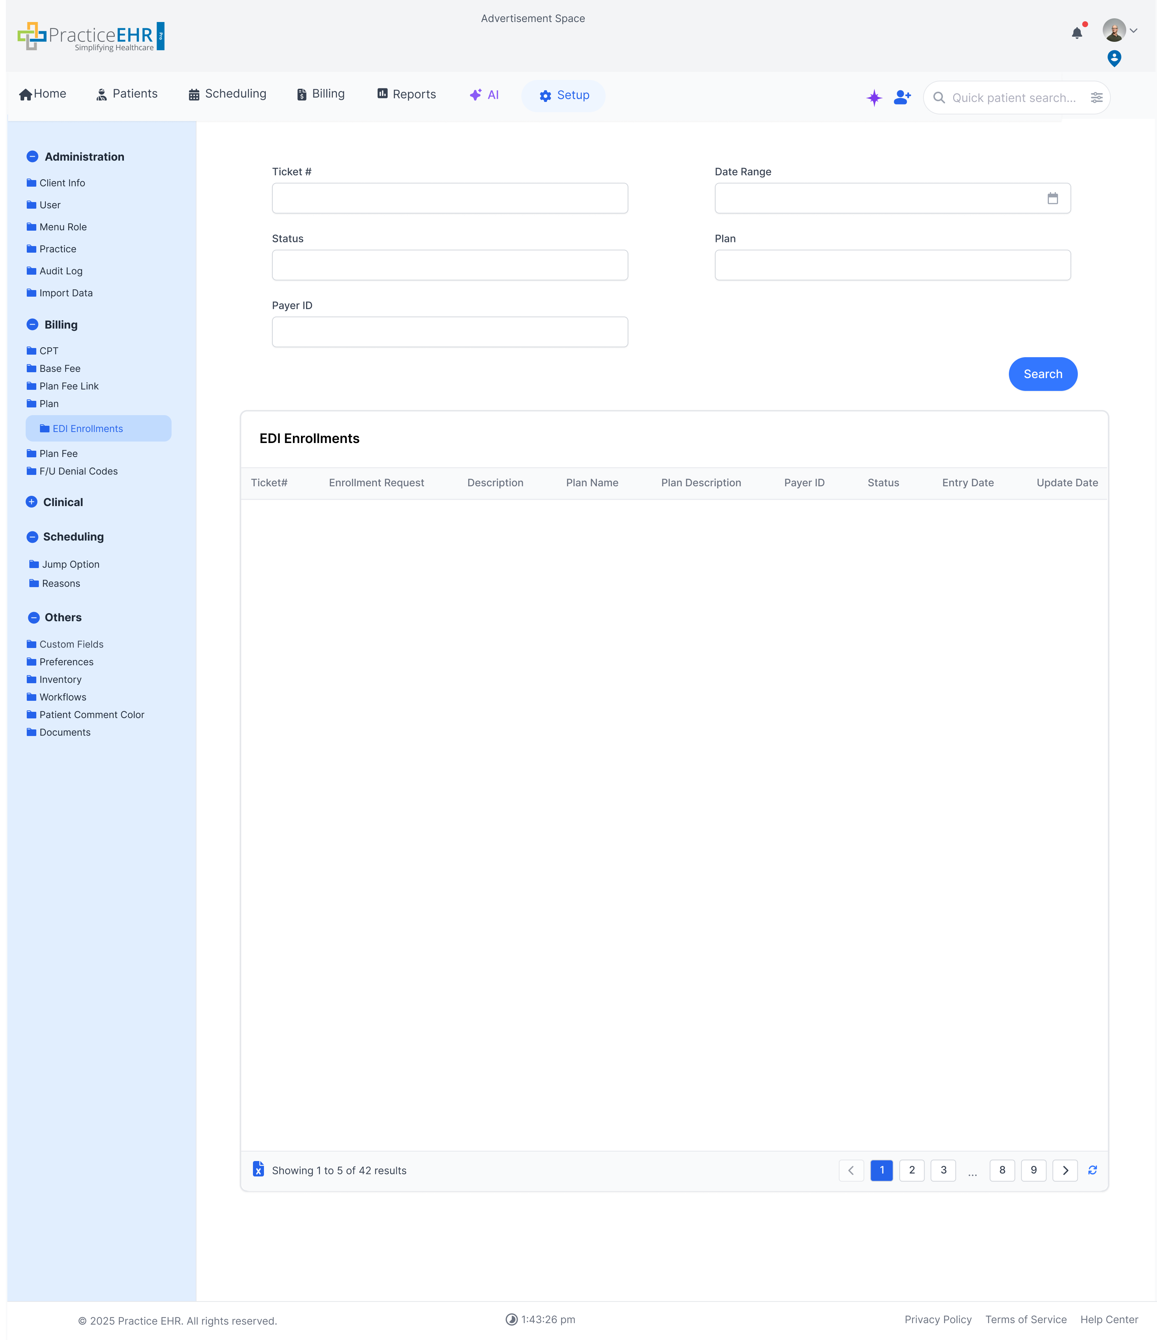Click the Ticket # input field

[449, 198]
